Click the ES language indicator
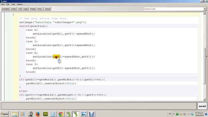208x117 pixels. click(170, 114)
